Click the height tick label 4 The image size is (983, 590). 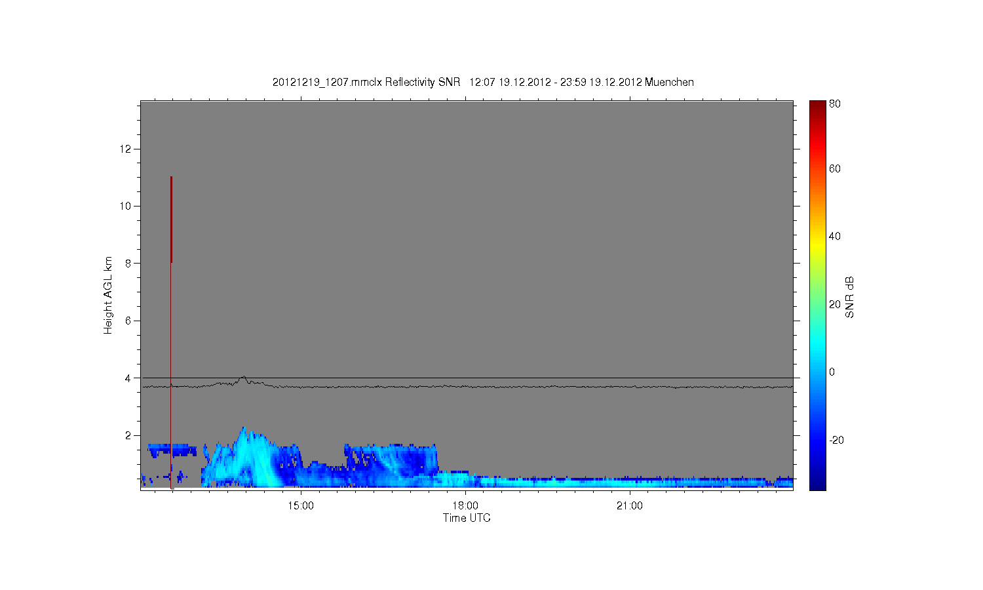128,378
